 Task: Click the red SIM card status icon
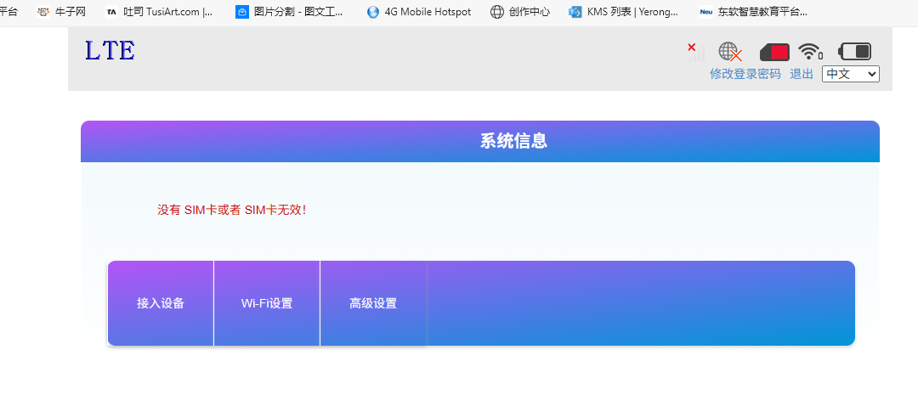pos(774,52)
